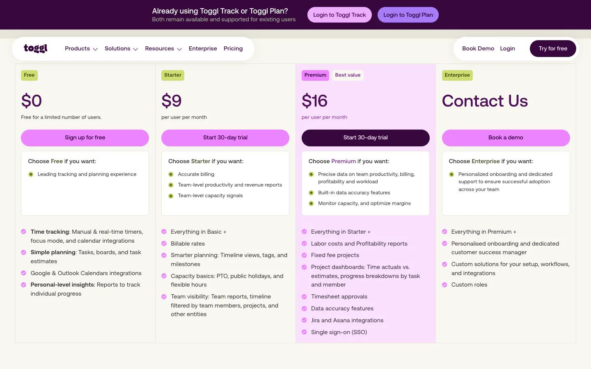Click Sign up for free button

[85, 138]
